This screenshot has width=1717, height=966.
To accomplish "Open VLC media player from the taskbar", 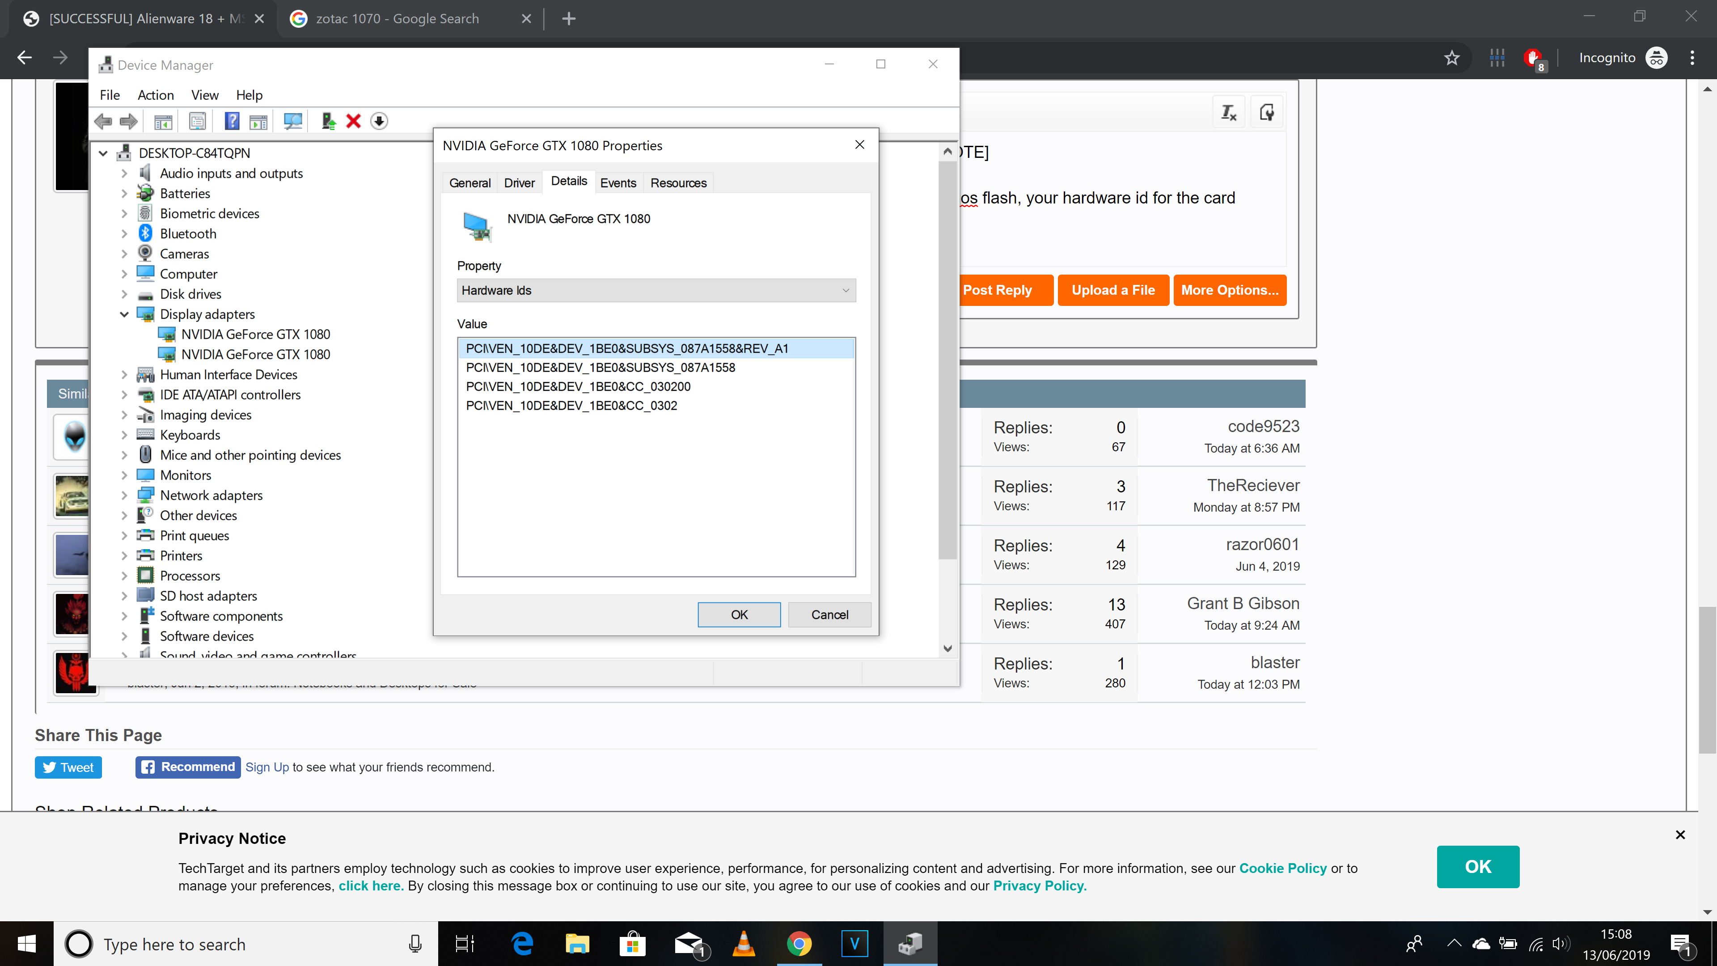I will [744, 944].
